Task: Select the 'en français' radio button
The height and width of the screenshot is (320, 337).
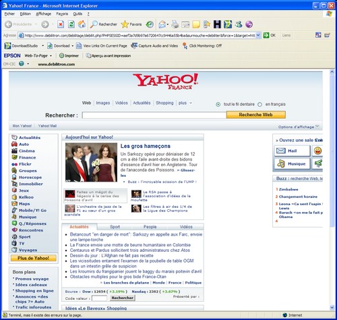Action: [260, 105]
